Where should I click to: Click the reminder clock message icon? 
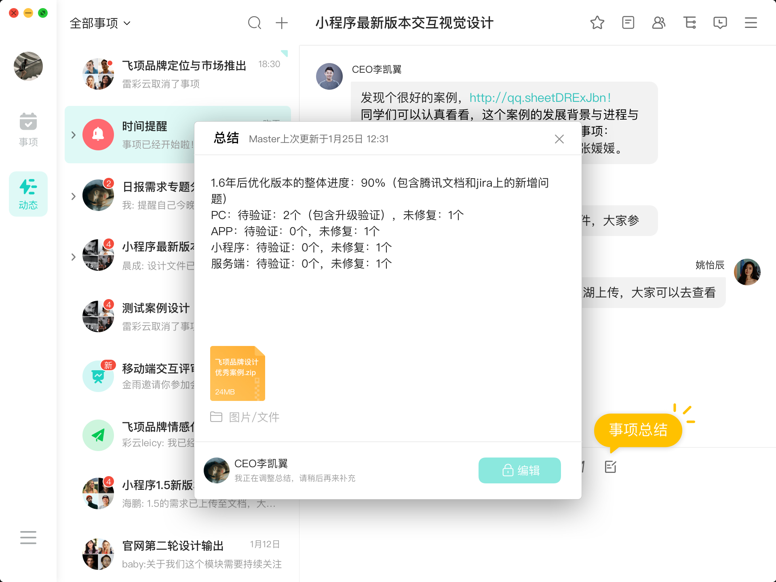point(720,23)
